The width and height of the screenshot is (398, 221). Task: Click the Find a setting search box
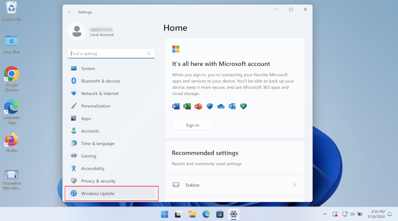pyautogui.click(x=111, y=53)
